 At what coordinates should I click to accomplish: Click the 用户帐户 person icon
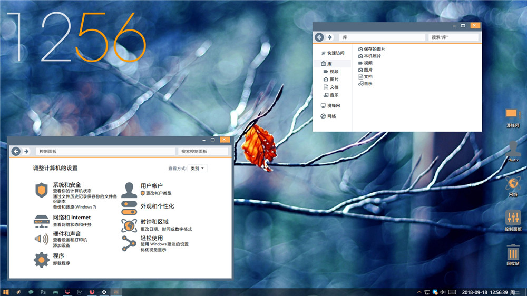point(130,189)
